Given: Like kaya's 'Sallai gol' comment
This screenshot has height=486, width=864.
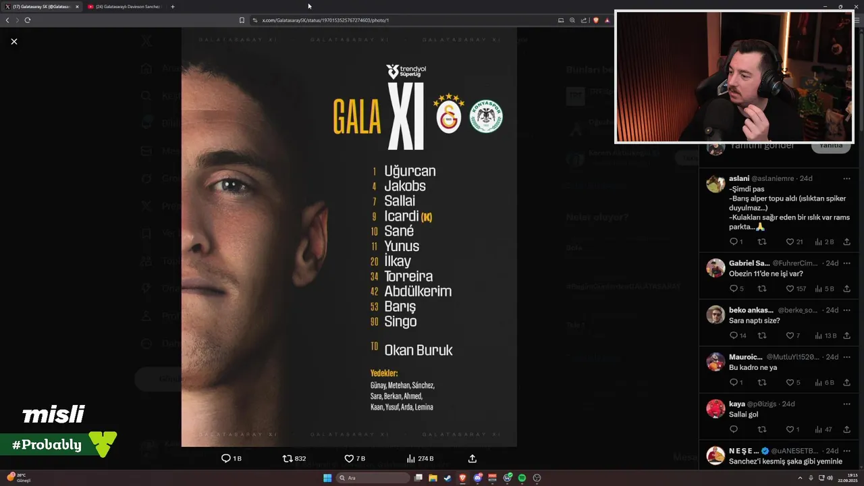Looking at the screenshot, I should point(792,429).
